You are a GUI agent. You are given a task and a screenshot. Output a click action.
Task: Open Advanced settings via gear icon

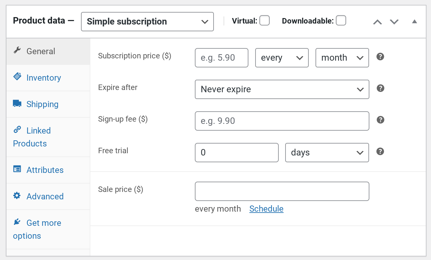pos(17,195)
